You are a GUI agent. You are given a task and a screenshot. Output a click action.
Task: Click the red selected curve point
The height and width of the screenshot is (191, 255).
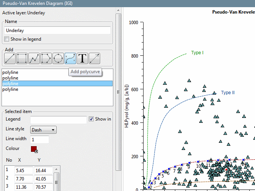(x=226, y=170)
